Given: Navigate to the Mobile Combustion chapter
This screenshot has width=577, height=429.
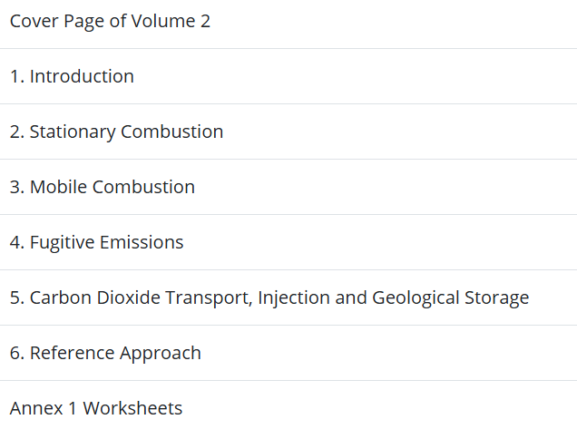Looking at the screenshot, I should [103, 187].
